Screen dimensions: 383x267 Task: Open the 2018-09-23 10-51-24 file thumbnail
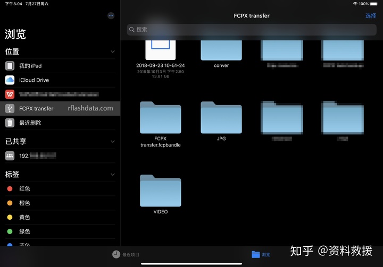(161, 50)
